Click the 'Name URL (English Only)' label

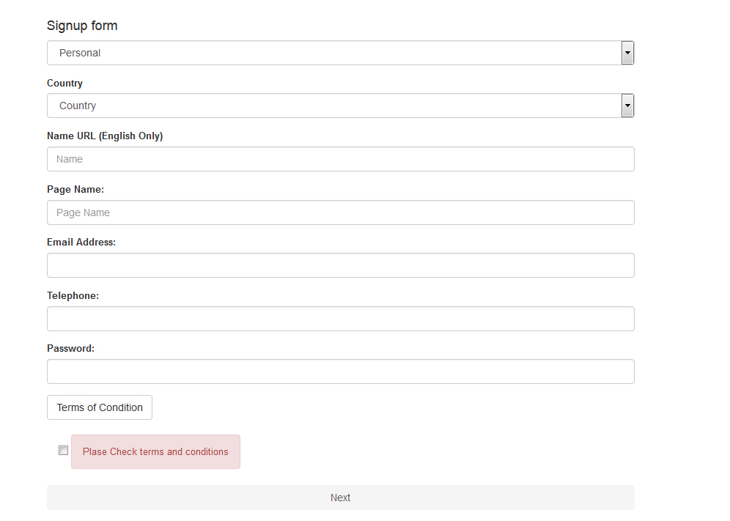(105, 136)
